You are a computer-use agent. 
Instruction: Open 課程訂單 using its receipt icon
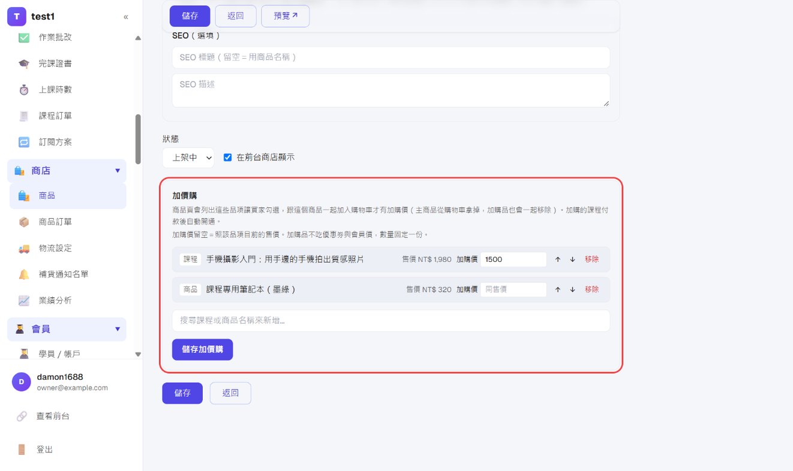pos(24,116)
